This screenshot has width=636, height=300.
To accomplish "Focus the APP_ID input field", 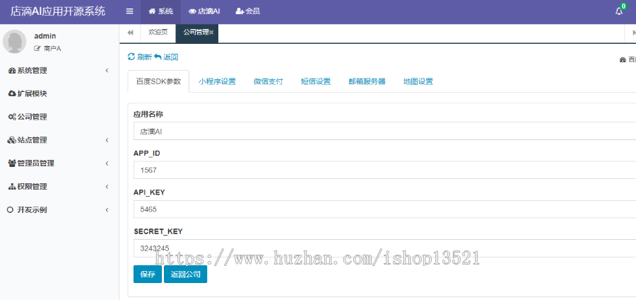I will tap(384, 170).
